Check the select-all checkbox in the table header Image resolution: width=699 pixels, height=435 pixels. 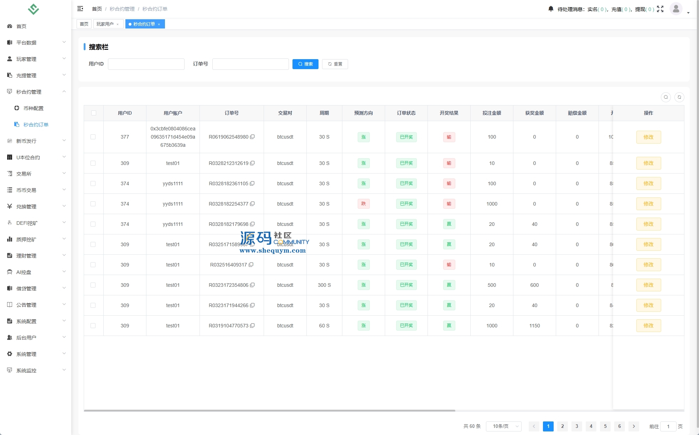pos(94,113)
